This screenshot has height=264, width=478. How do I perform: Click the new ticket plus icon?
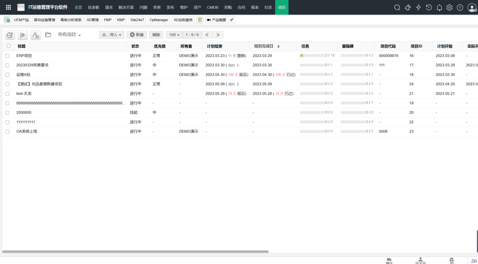(x=407, y=8)
